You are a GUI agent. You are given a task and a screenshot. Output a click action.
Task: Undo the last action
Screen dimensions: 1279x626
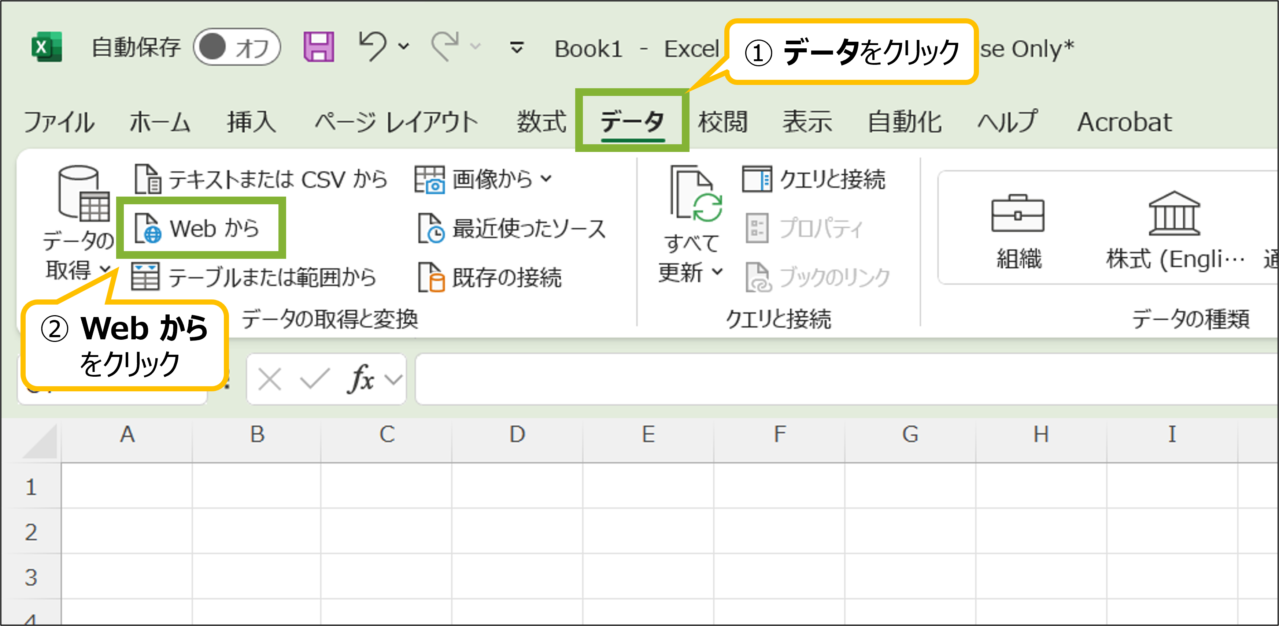point(374,47)
